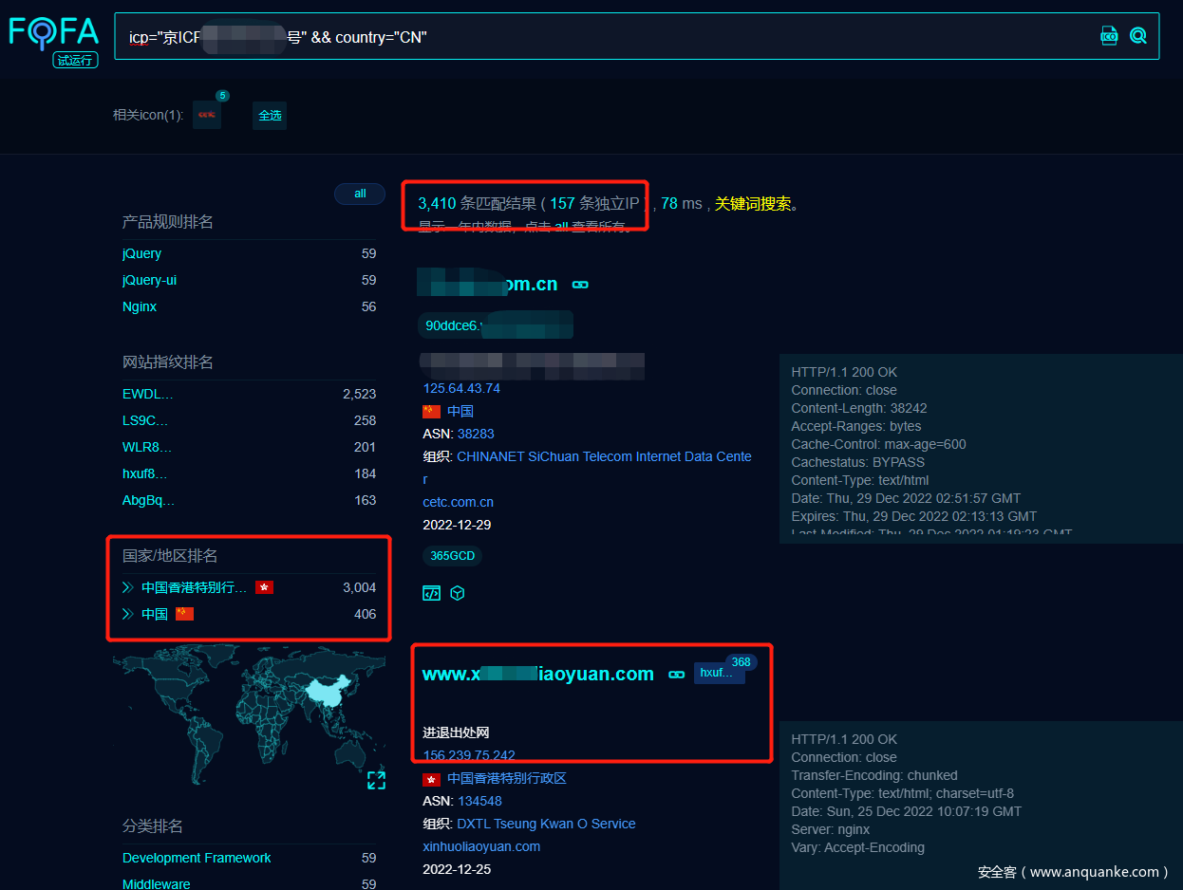Expand the 中国 country entry

coord(128,614)
